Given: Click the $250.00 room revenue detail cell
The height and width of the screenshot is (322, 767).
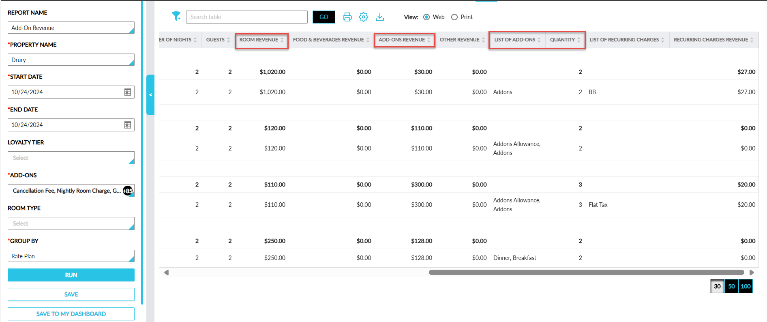Looking at the screenshot, I should (x=275, y=258).
